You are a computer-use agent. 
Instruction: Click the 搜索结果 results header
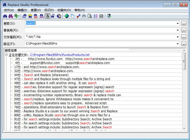click(x=66, y=50)
